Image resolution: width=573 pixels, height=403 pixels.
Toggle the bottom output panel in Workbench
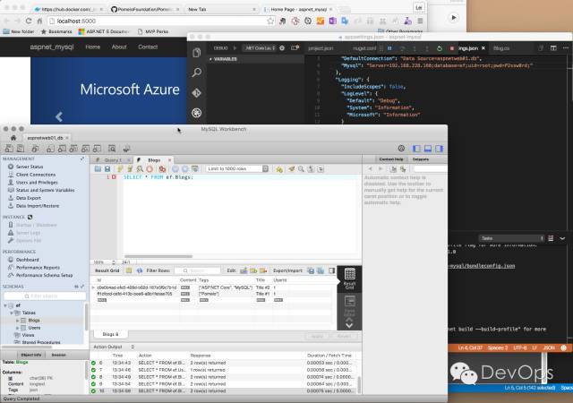(428, 149)
